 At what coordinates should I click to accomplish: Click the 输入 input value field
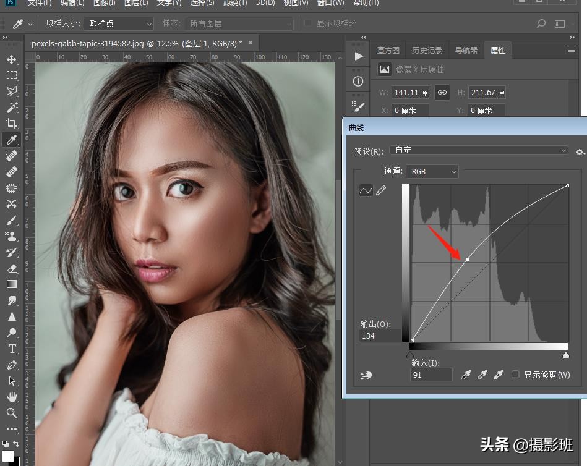[431, 375]
